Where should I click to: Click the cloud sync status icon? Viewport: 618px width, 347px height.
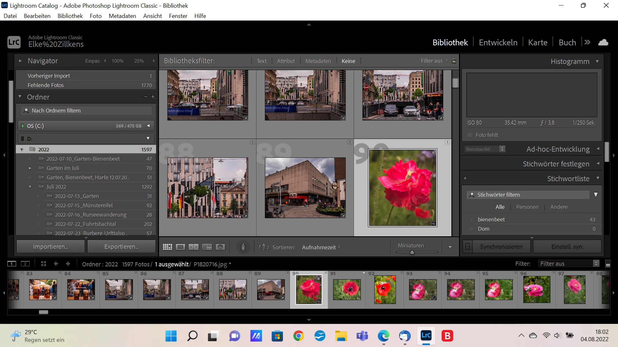pyautogui.click(x=603, y=42)
